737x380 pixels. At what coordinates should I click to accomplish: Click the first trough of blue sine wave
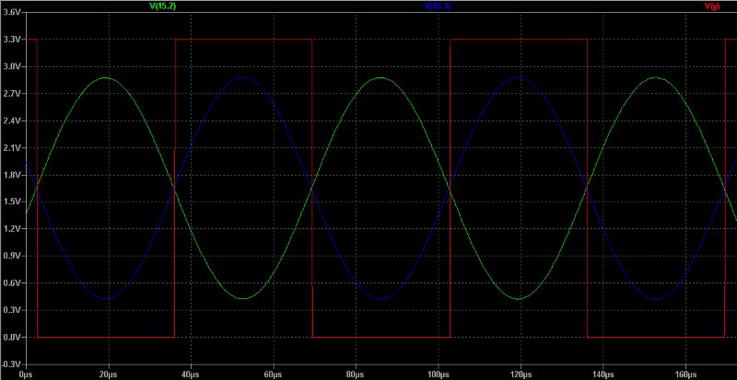106,298
